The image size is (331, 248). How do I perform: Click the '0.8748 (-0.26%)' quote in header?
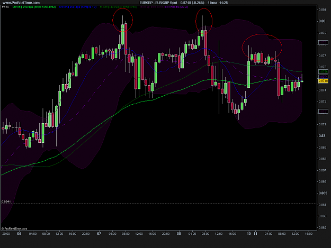(192, 3)
